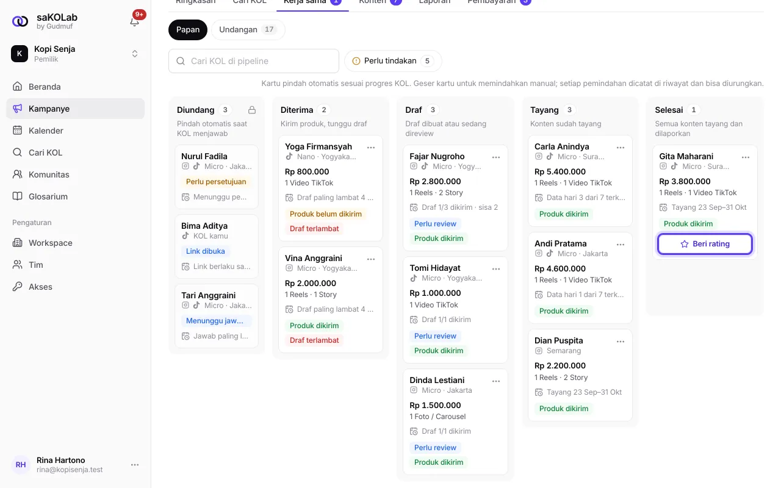The height and width of the screenshot is (488, 781).
Task: Open the Glosarium book icon
Action: (17, 196)
